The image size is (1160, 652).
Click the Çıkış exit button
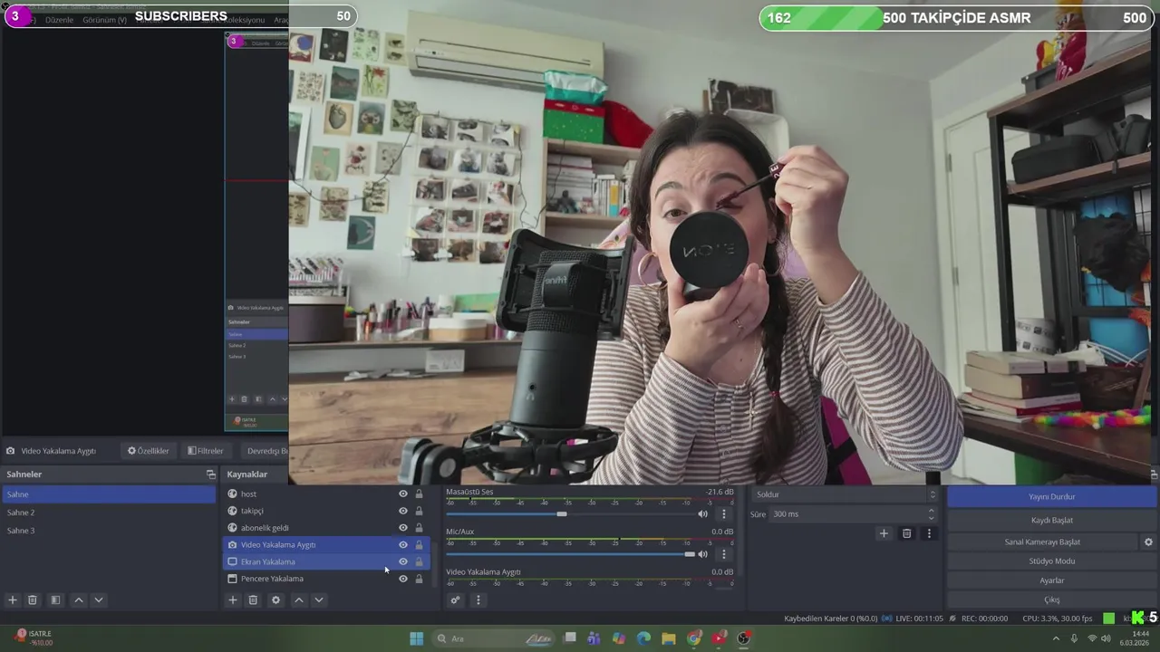[x=1051, y=599]
